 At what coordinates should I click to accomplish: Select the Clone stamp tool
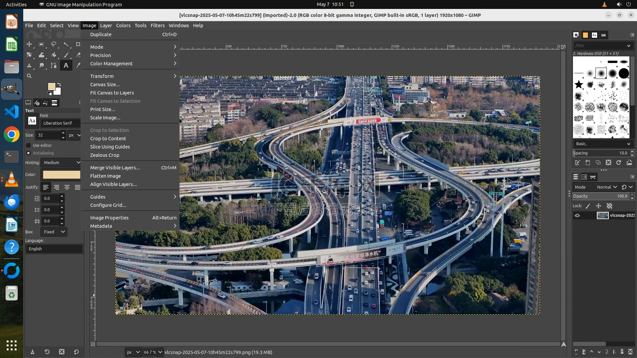click(x=29, y=66)
